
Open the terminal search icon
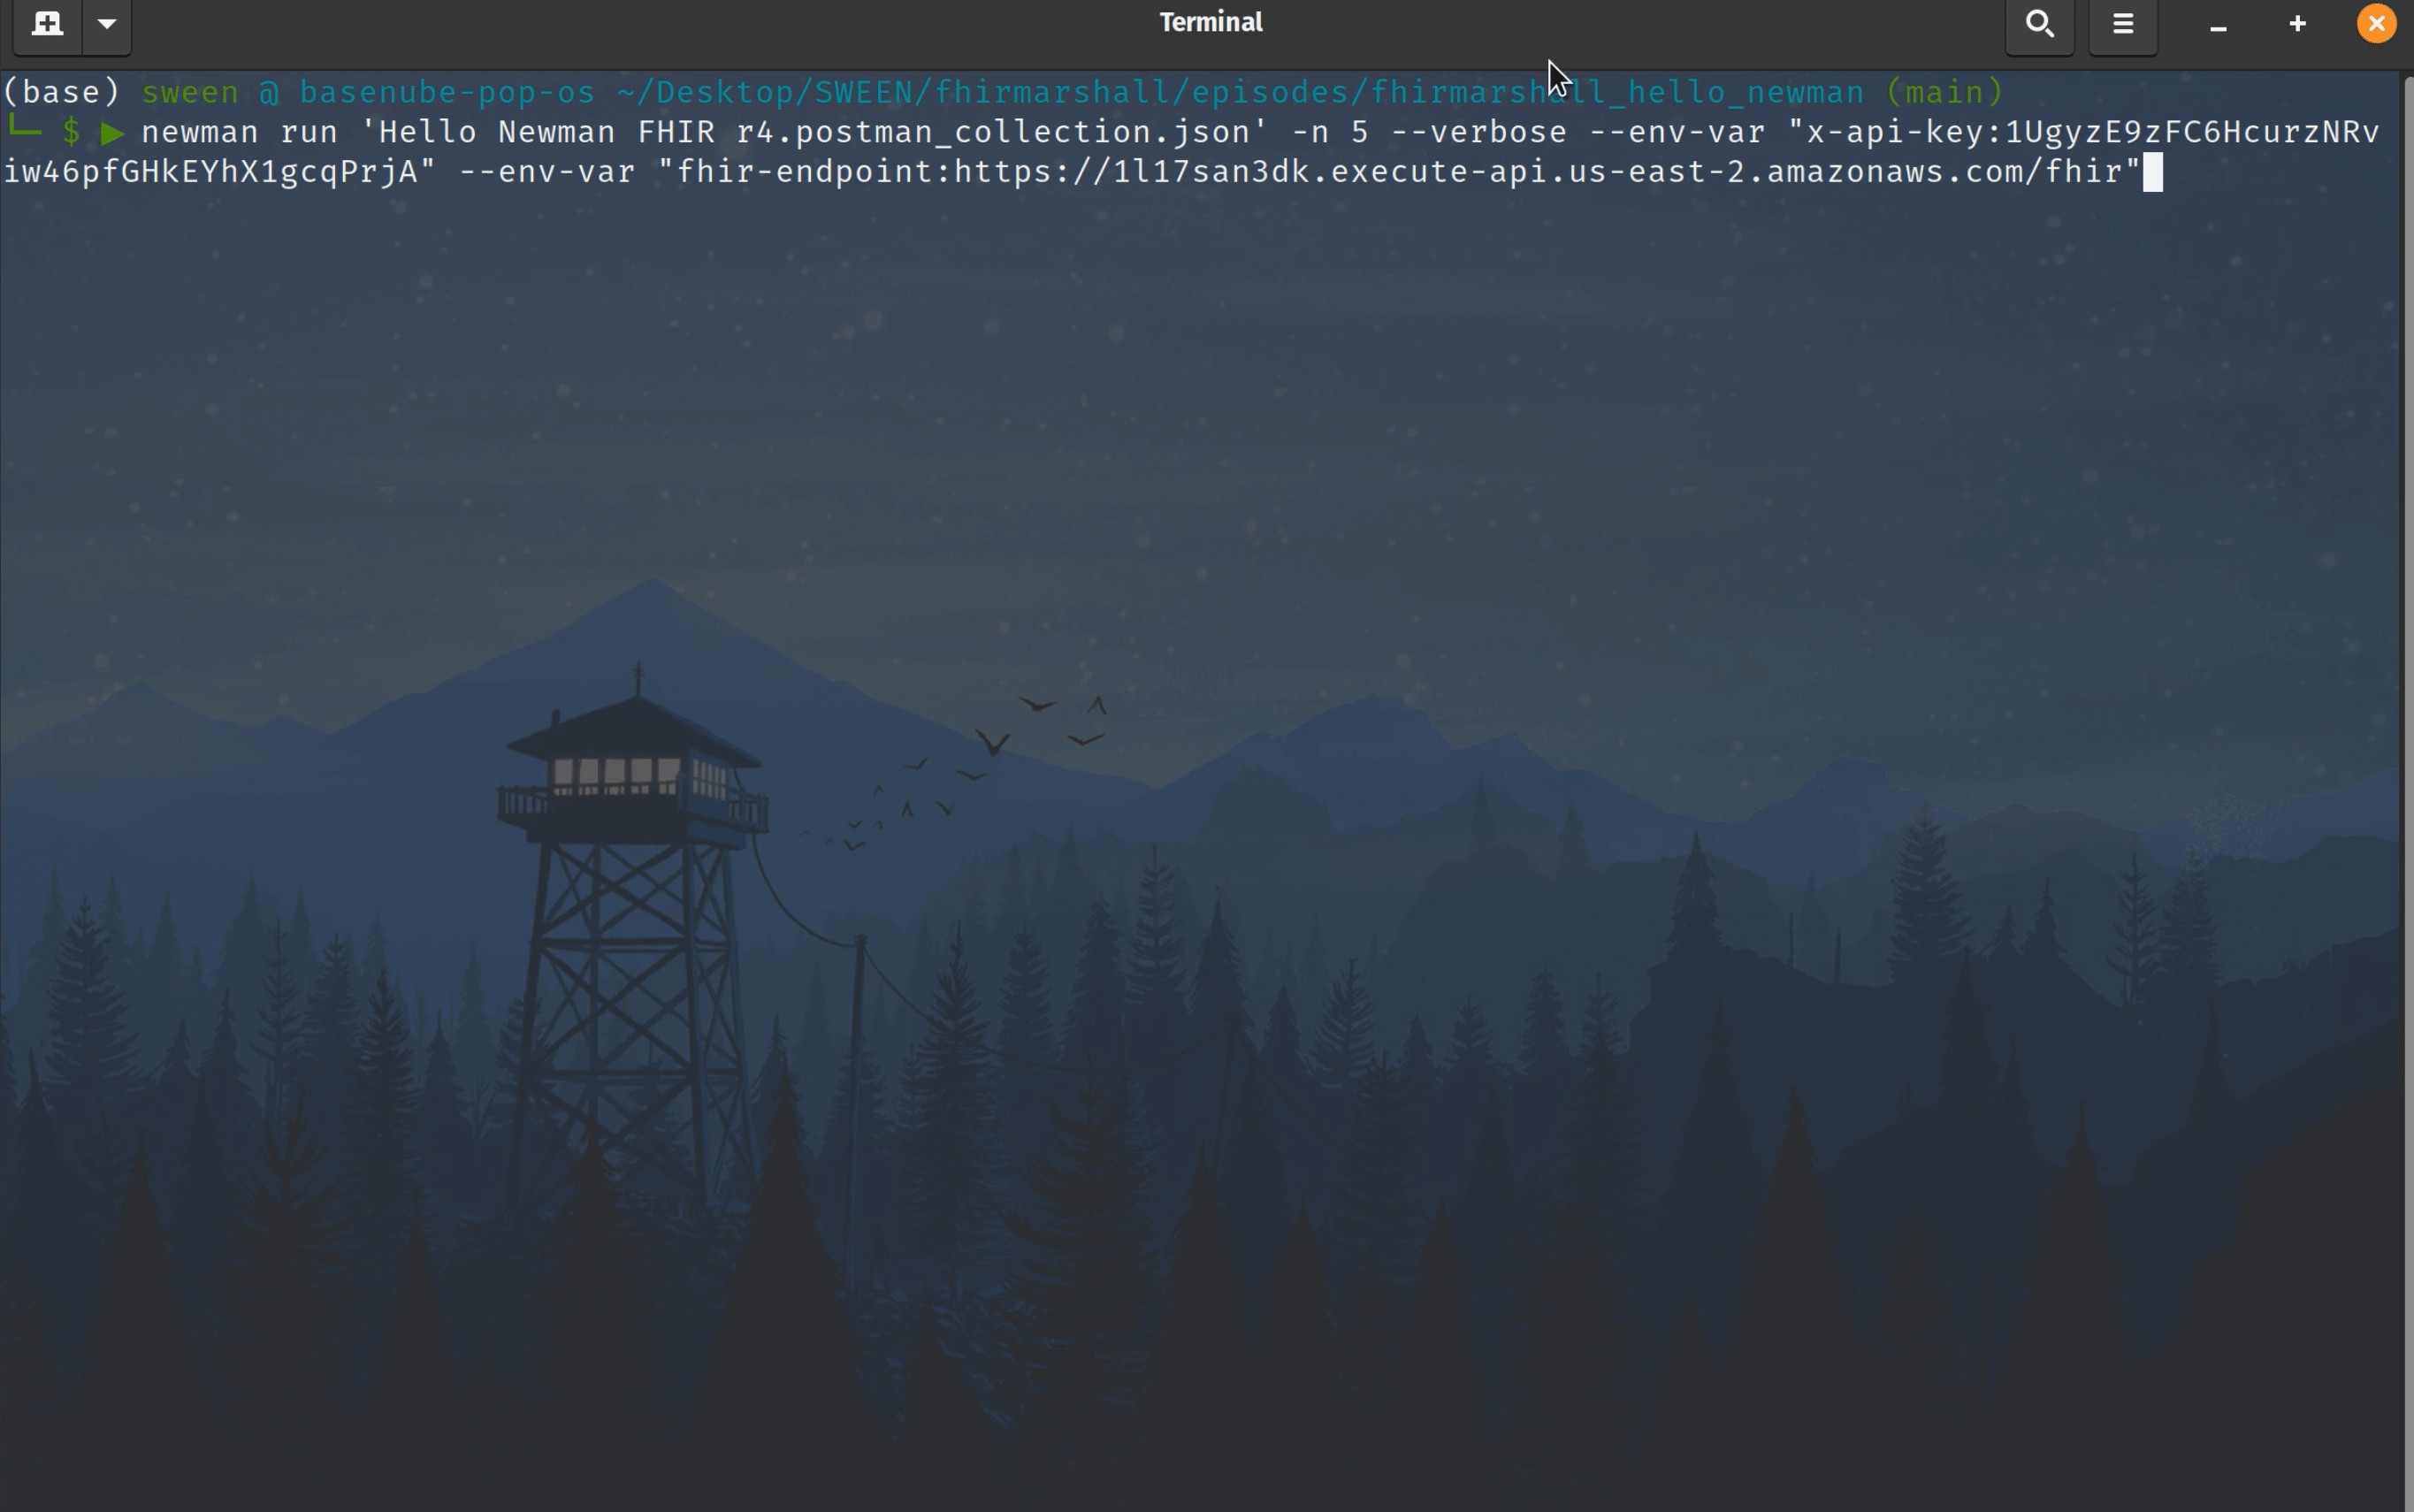point(2040,24)
